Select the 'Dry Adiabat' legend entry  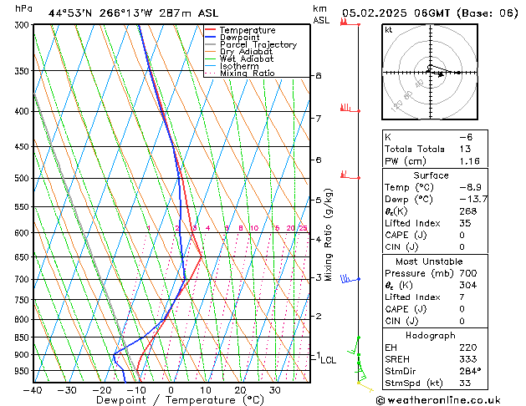tap(246, 52)
